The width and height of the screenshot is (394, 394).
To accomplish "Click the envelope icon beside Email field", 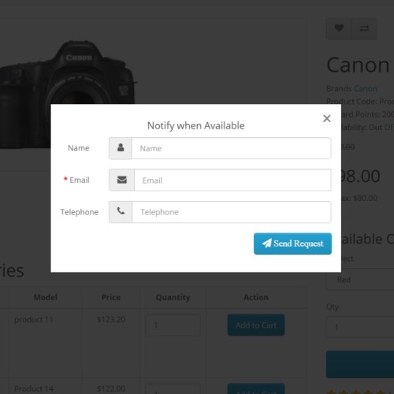I will [x=122, y=180].
